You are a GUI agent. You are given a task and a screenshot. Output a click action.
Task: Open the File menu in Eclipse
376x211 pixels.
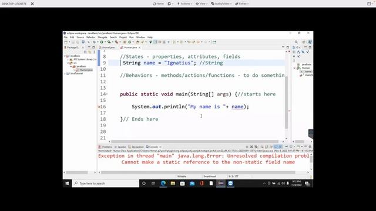[65, 38]
